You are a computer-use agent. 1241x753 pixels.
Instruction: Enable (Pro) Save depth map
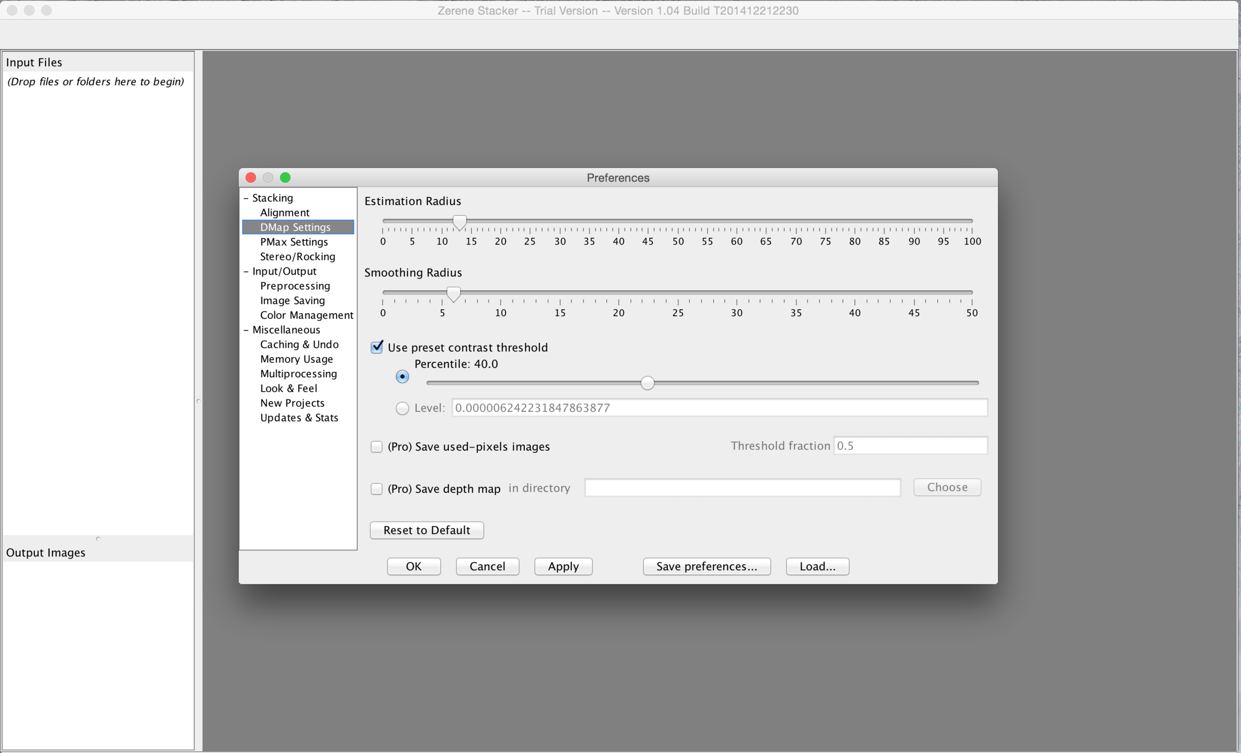pyautogui.click(x=376, y=488)
